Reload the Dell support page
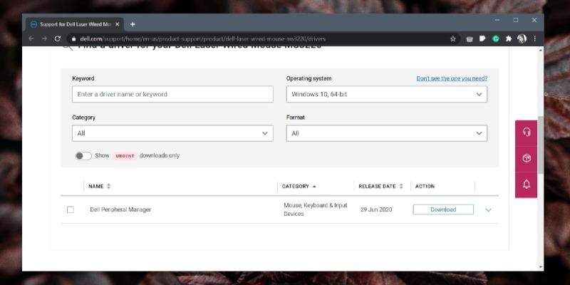The height and width of the screenshot is (285, 570). [x=58, y=38]
